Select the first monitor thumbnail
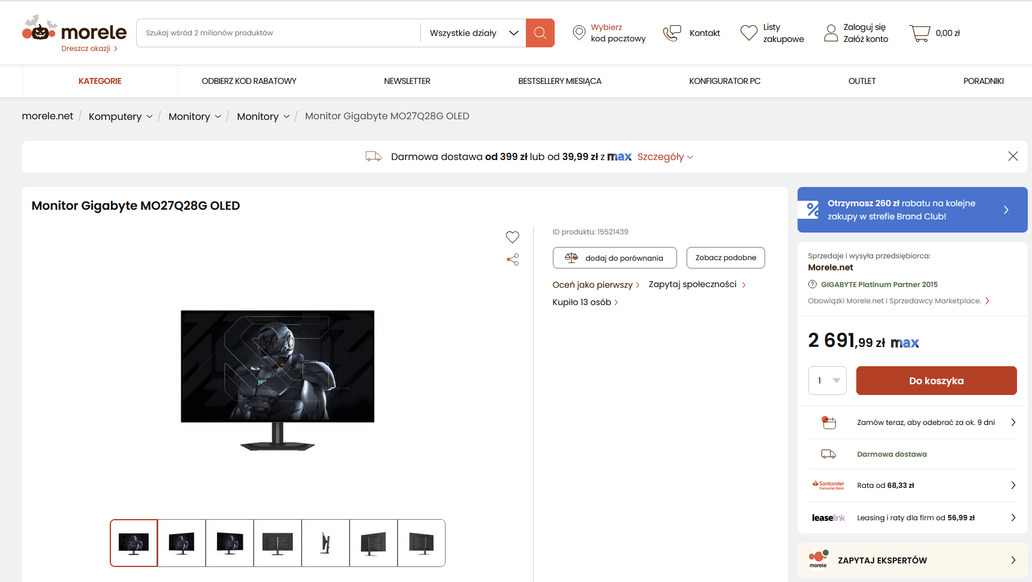1032x582 pixels. coord(134,543)
